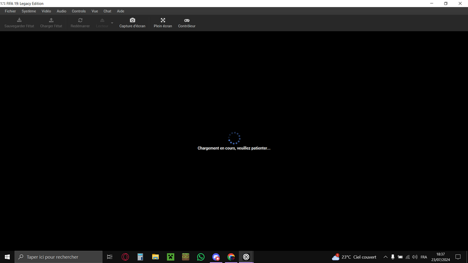Viewport: 468px width, 263px height.
Task: Click the Windows search box
Action: pyautogui.click(x=58, y=257)
